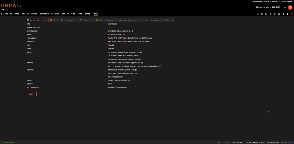Click the UNRAID logo
The height and width of the screenshot is (144, 294).
(x=11, y=6)
